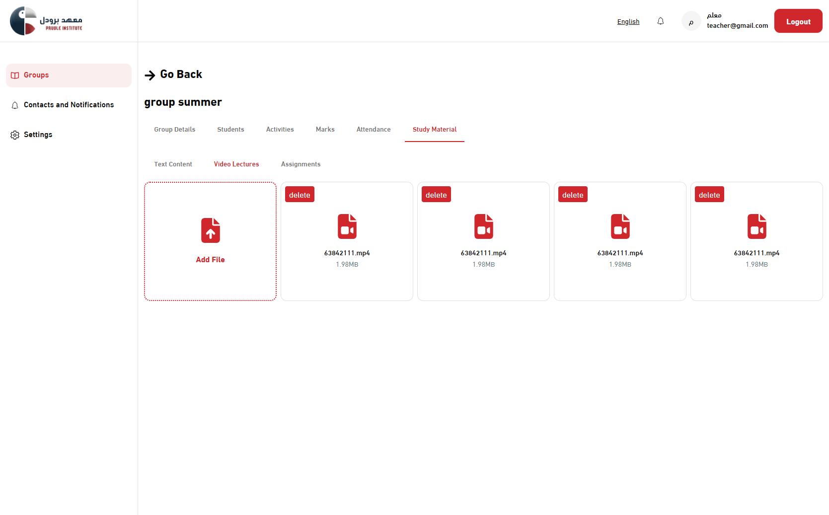Image resolution: width=829 pixels, height=515 pixels.
Task: Click the Add File upload icon
Action: [210, 230]
